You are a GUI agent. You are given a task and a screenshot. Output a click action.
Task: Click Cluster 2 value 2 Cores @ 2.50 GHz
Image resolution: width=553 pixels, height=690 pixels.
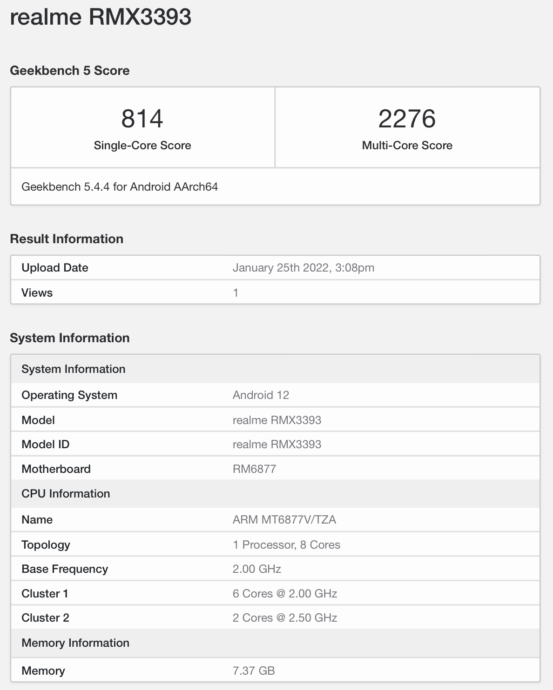point(284,618)
